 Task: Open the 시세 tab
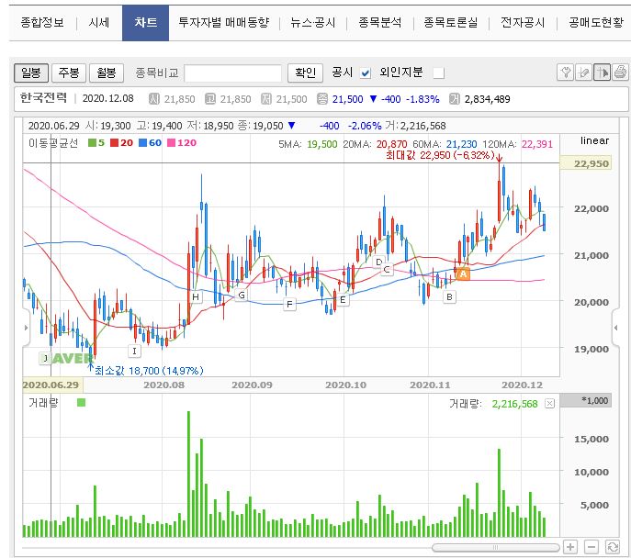99,23
